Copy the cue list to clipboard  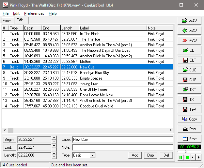189,119
